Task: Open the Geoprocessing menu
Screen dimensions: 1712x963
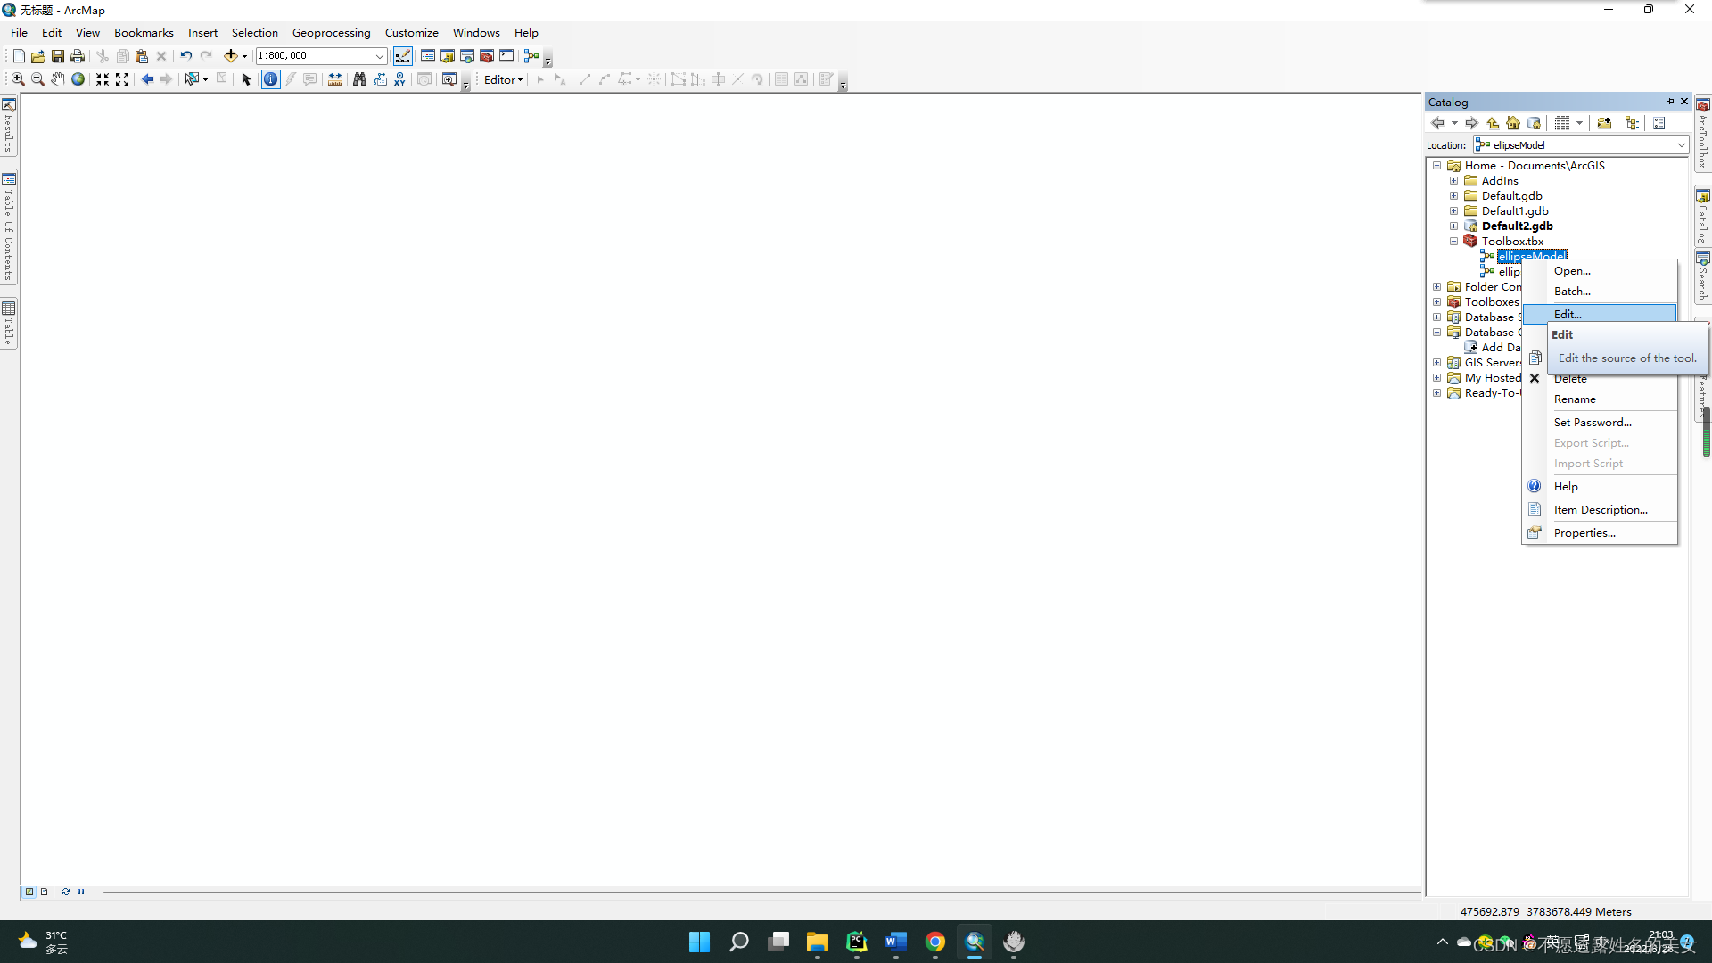Action: pyautogui.click(x=331, y=33)
